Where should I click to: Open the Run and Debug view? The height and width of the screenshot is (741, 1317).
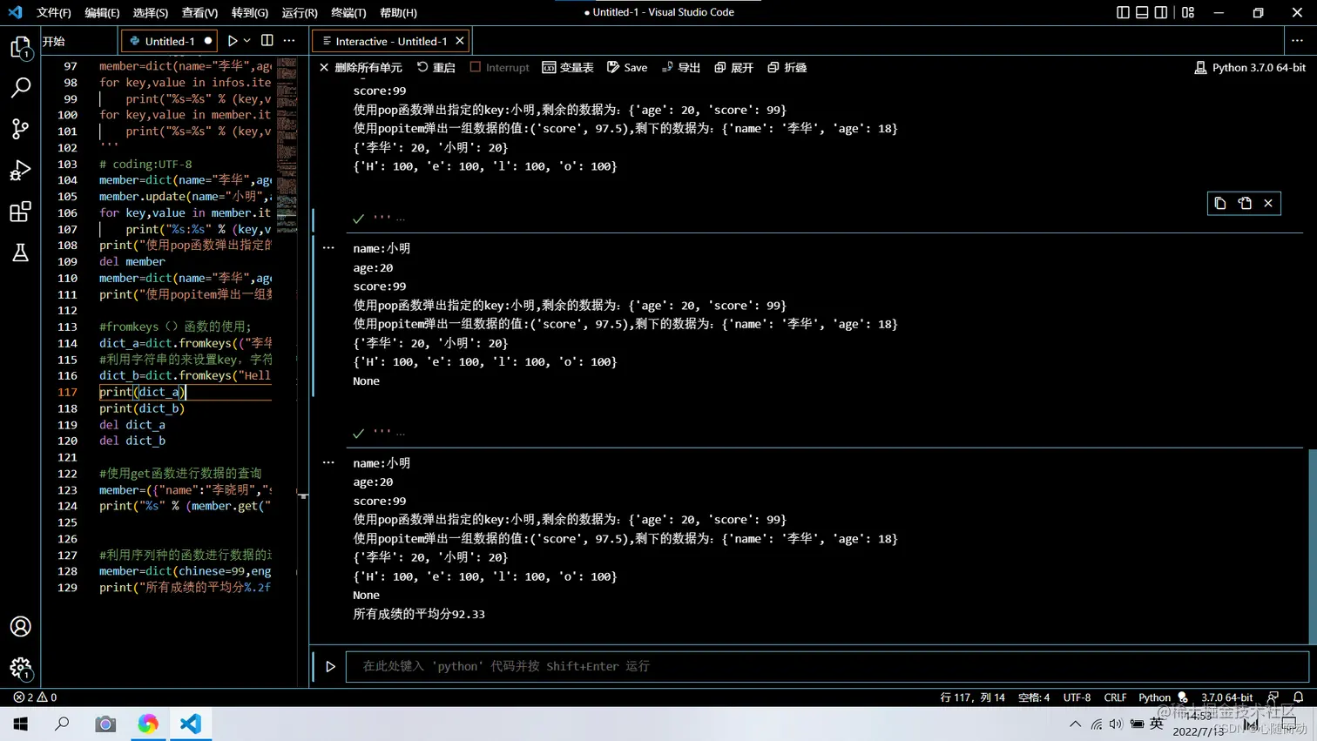20,170
